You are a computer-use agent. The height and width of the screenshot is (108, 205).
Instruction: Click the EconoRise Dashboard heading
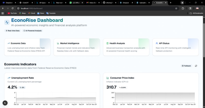[37, 20]
